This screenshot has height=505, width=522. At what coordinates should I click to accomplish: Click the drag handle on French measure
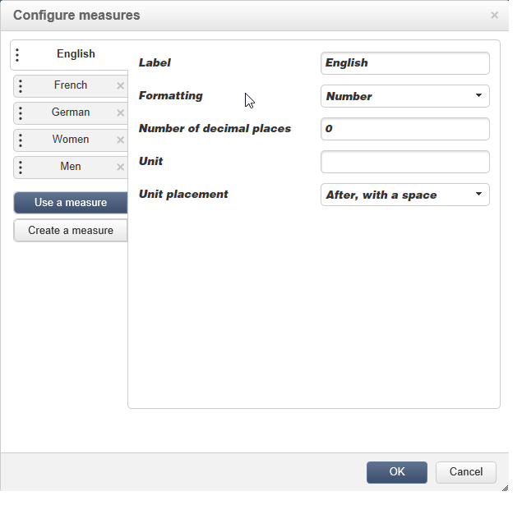click(21, 86)
